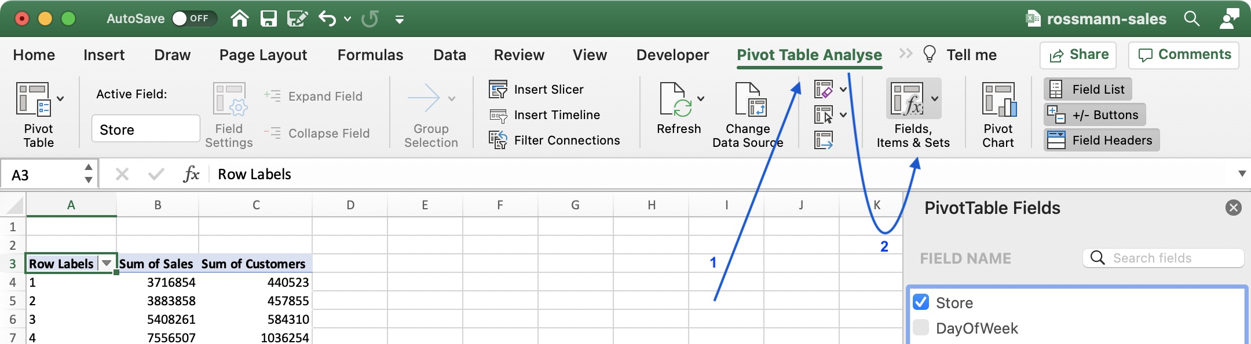Viewport: 1251px width, 344px height.
Task: Open Filter Connections
Action: (554, 140)
